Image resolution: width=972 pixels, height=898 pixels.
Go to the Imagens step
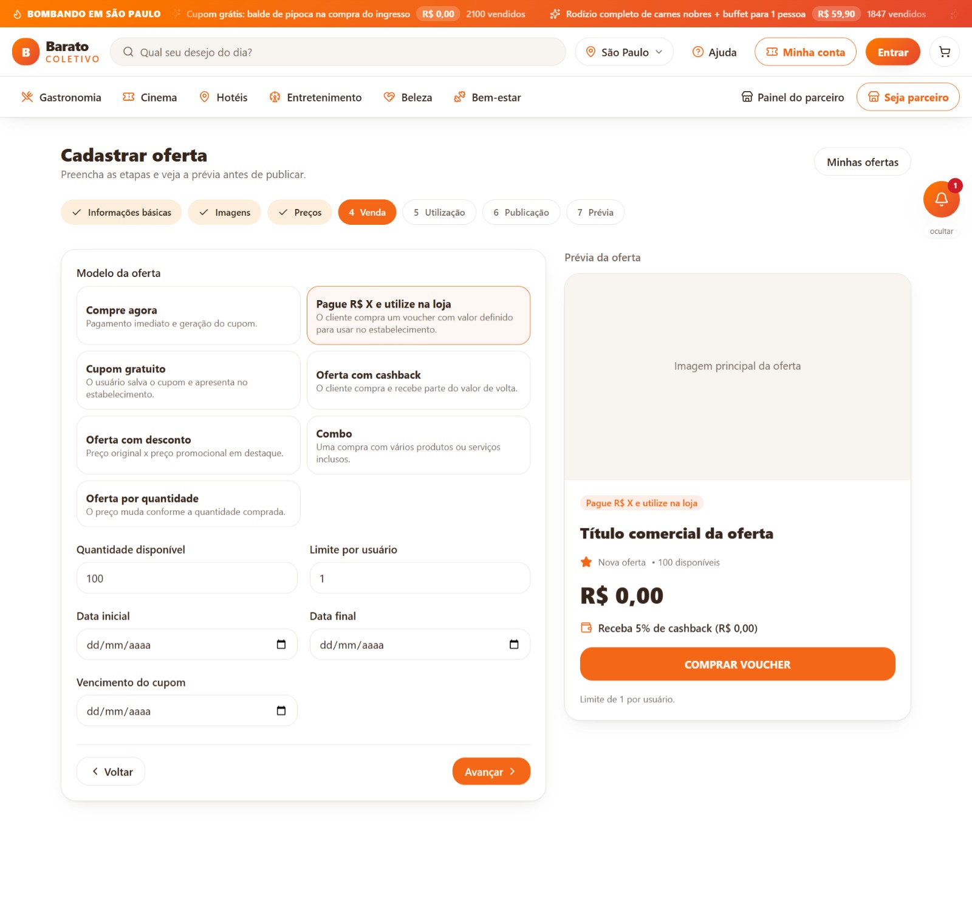click(x=224, y=212)
